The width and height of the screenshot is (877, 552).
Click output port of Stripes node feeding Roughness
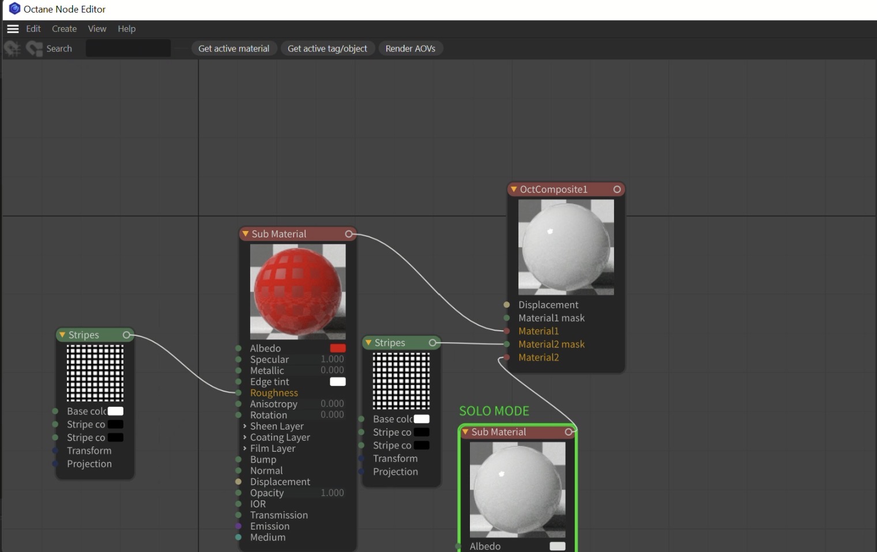point(126,335)
